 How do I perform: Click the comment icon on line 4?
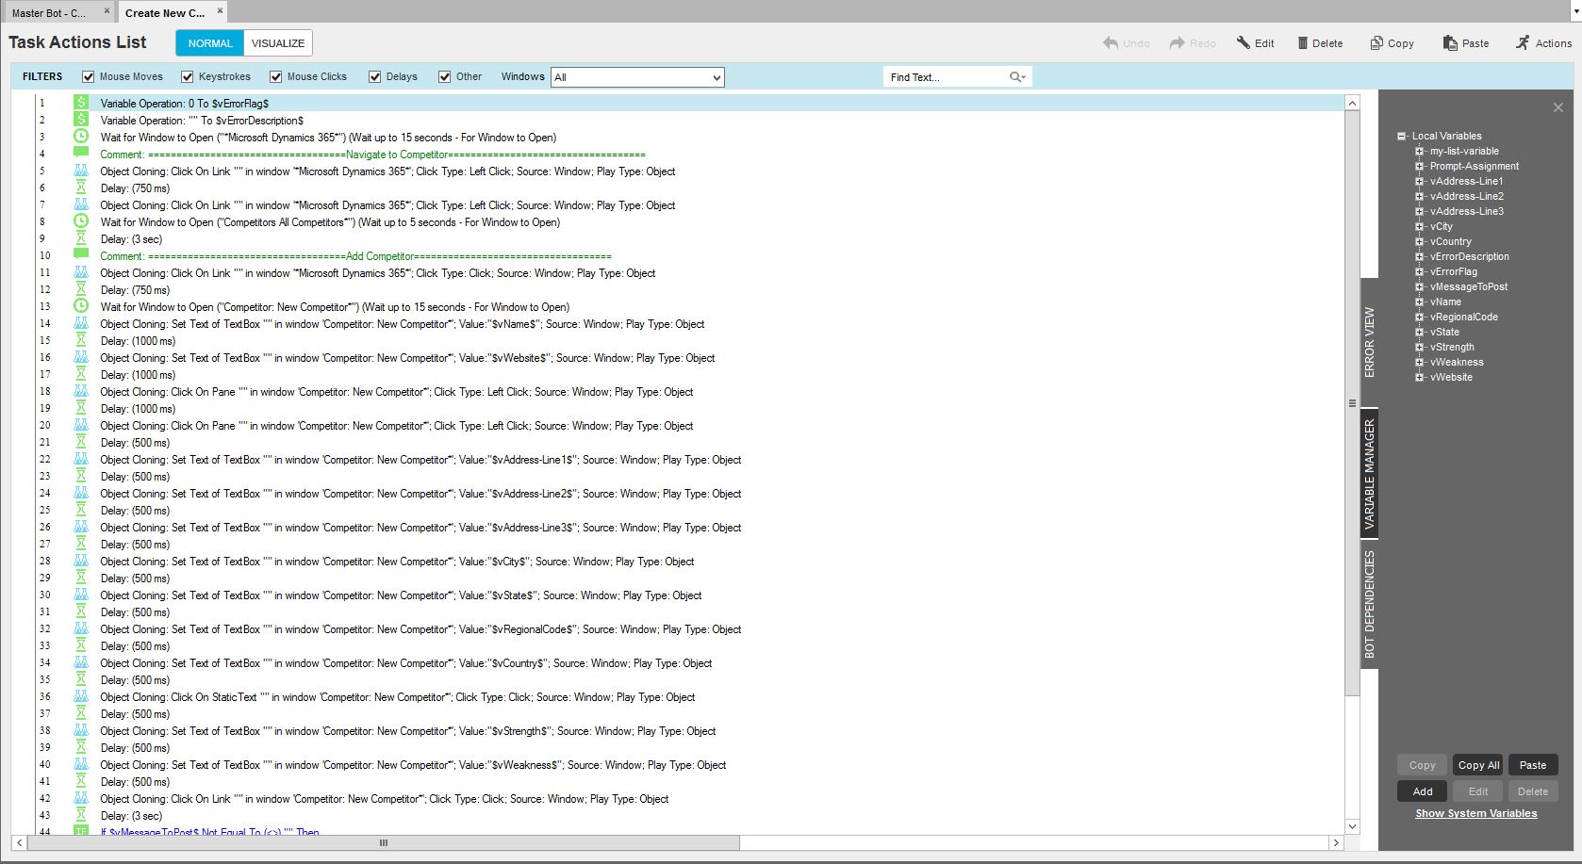point(81,154)
